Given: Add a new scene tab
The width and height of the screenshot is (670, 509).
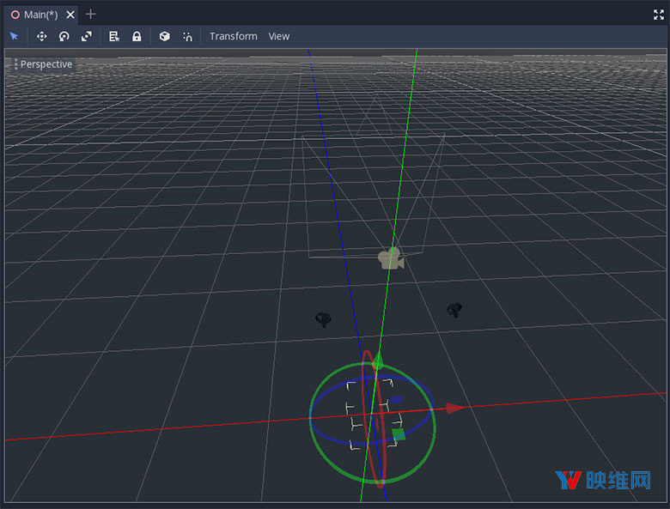Looking at the screenshot, I should click(90, 14).
